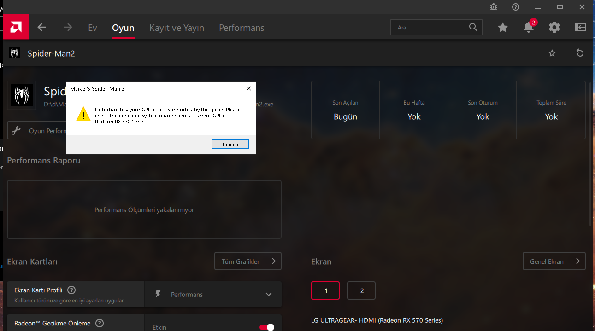595x331 pixels.
Task: Open favorites star in top bar
Action: (503, 28)
